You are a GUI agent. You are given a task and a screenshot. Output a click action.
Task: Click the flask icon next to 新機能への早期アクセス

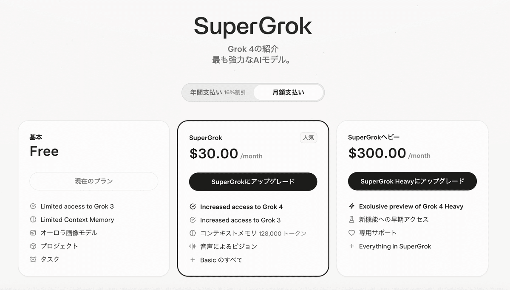click(x=351, y=220)
